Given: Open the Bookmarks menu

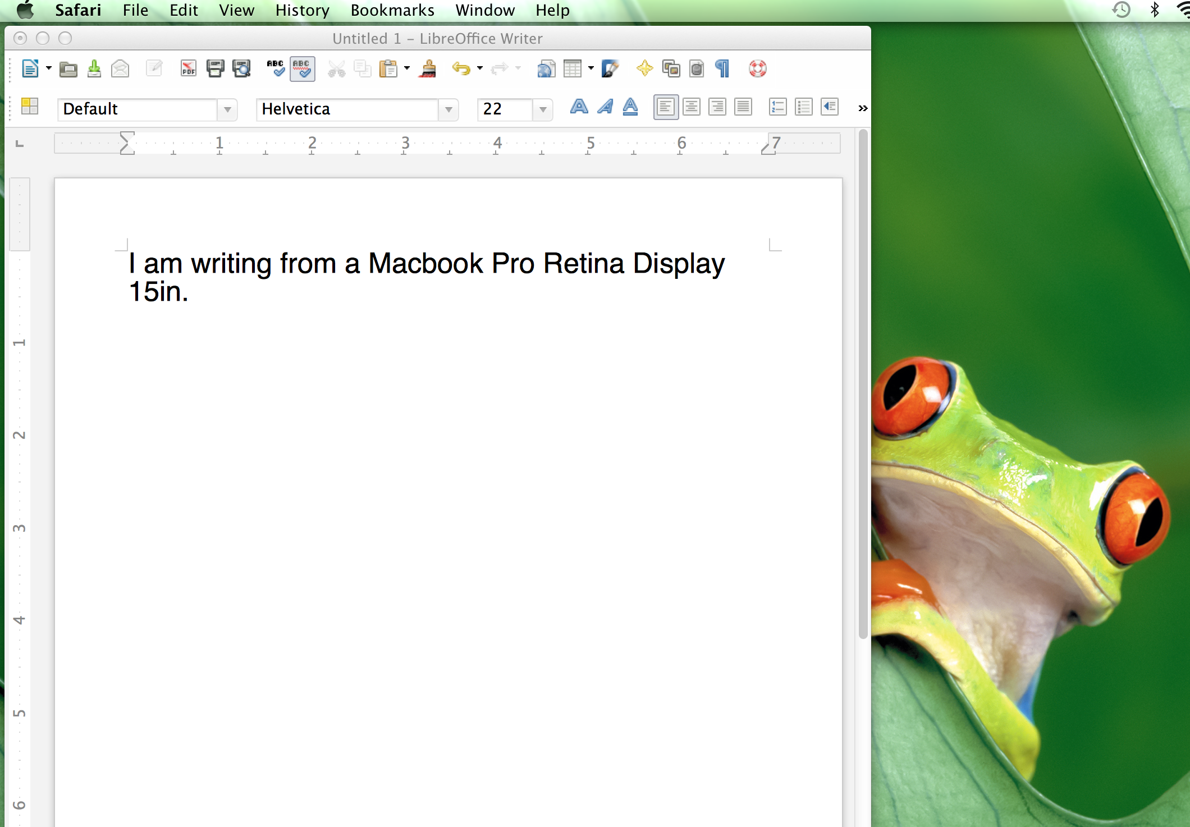Looking at the screenshot, I should pos(392,10).
